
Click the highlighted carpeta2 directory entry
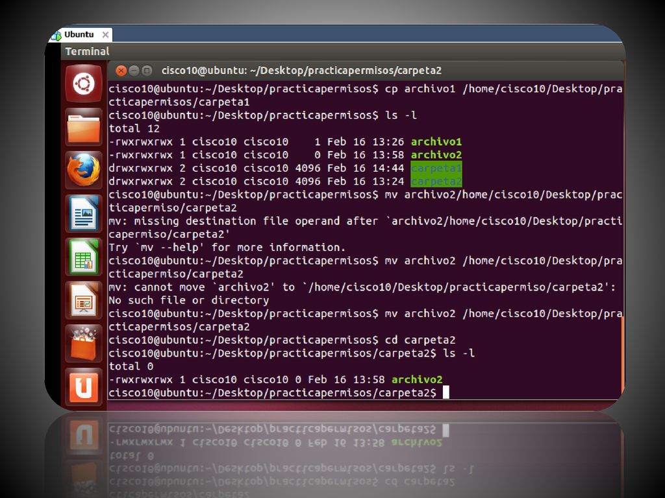click(436, 182)
